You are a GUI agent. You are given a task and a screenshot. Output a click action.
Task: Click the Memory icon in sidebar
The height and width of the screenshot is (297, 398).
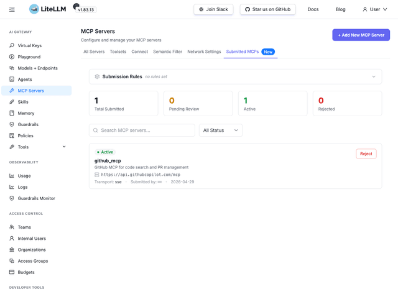(12, 113)
